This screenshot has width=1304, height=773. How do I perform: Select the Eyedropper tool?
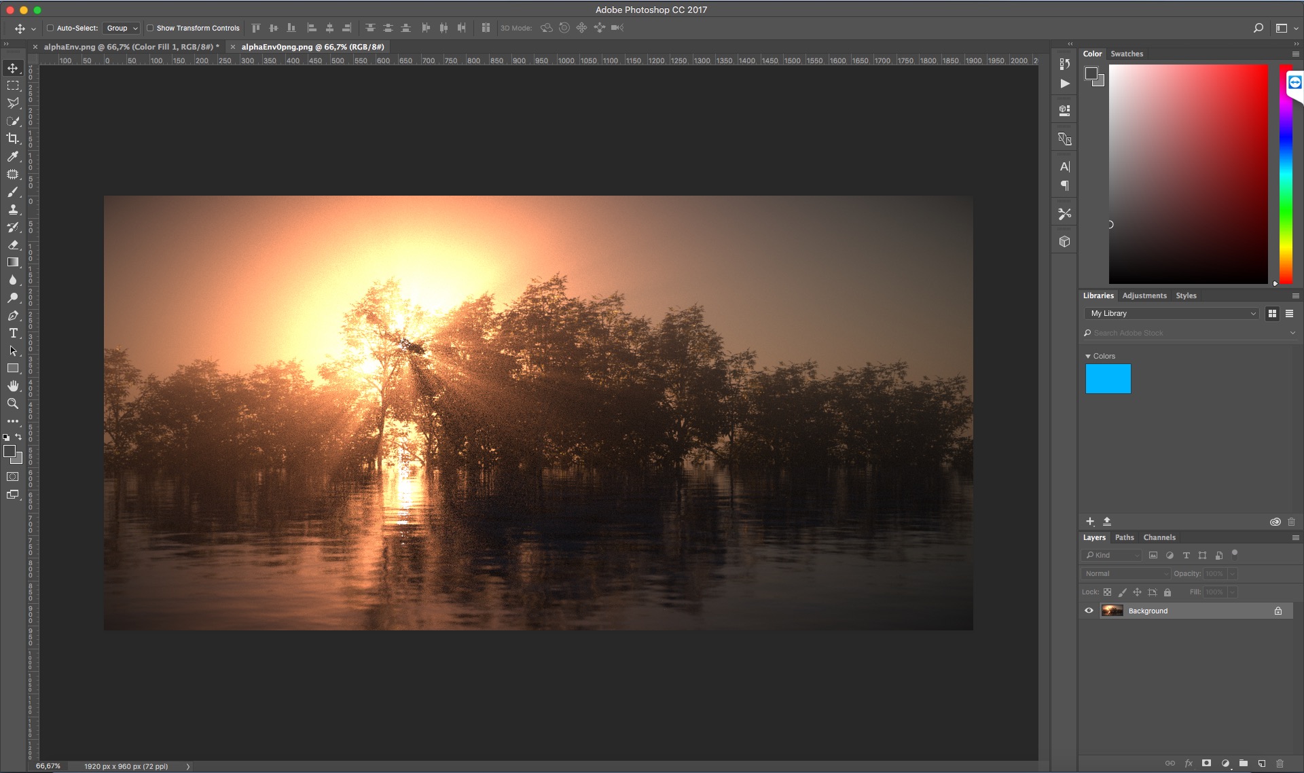[x=12, y=156]
